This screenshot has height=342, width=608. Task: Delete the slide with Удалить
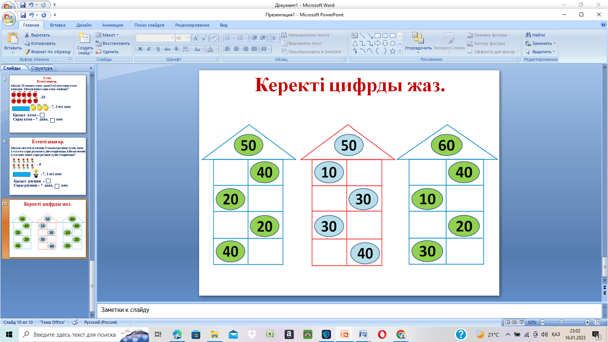click(x=107, y=52)
